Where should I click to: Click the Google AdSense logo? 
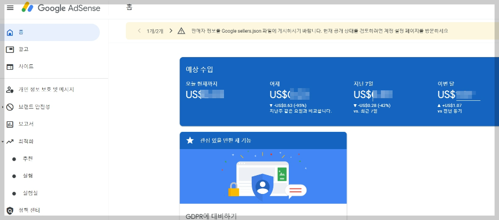click(x=61, y=8)
